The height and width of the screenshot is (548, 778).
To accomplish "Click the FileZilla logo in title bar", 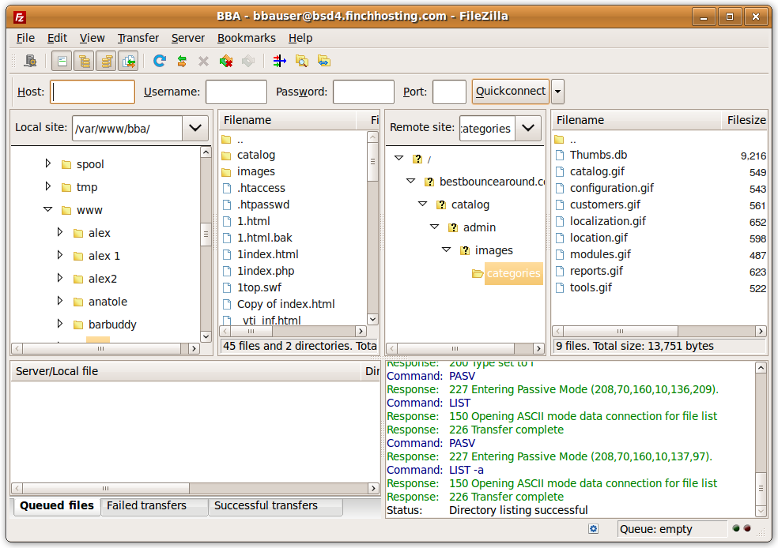I will tap(20, 17).
